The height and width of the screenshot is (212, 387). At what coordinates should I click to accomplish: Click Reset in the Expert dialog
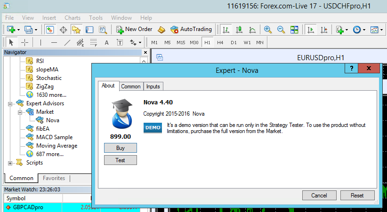(x=357, y=196)
